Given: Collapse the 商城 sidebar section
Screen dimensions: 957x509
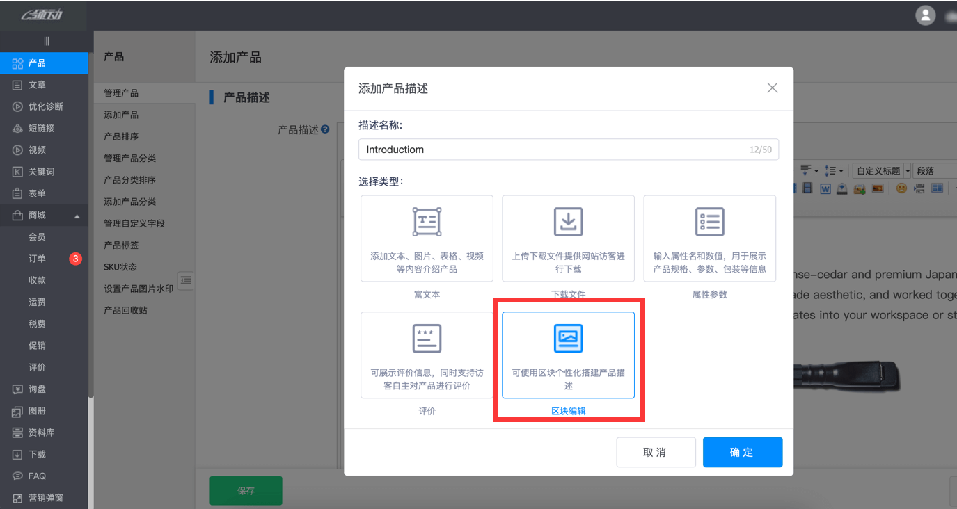Looking at the screenshot, I should (77, 216).
